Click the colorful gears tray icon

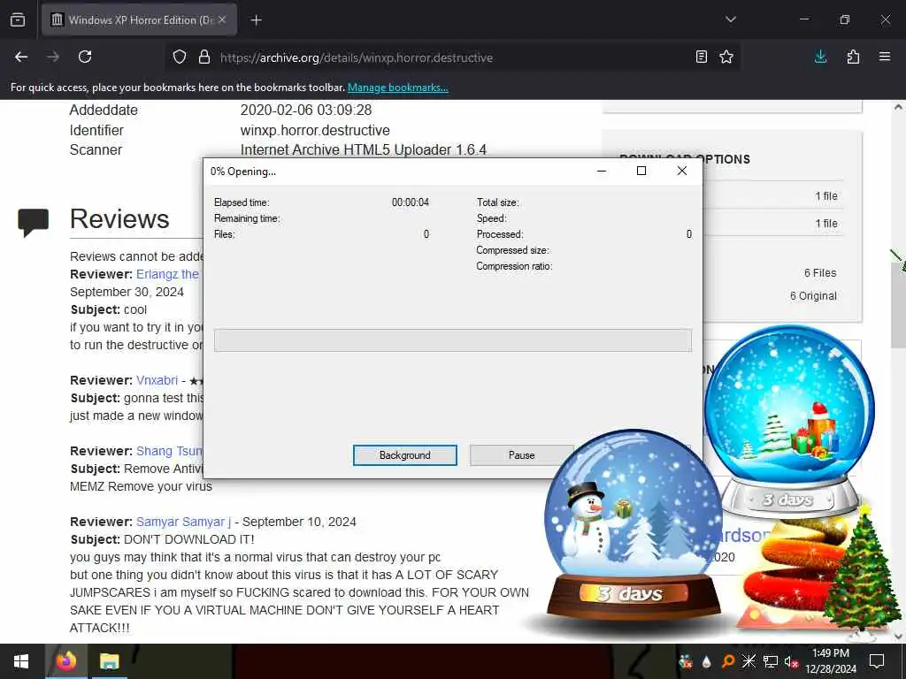click(x=686, y=661)
